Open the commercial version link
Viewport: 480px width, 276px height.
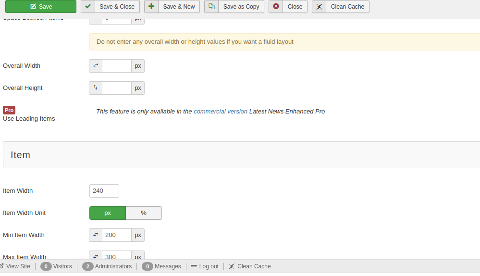point(220,112)
